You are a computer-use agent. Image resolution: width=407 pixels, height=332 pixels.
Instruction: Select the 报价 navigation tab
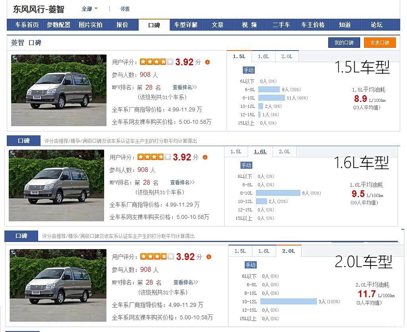click(122, 25)
